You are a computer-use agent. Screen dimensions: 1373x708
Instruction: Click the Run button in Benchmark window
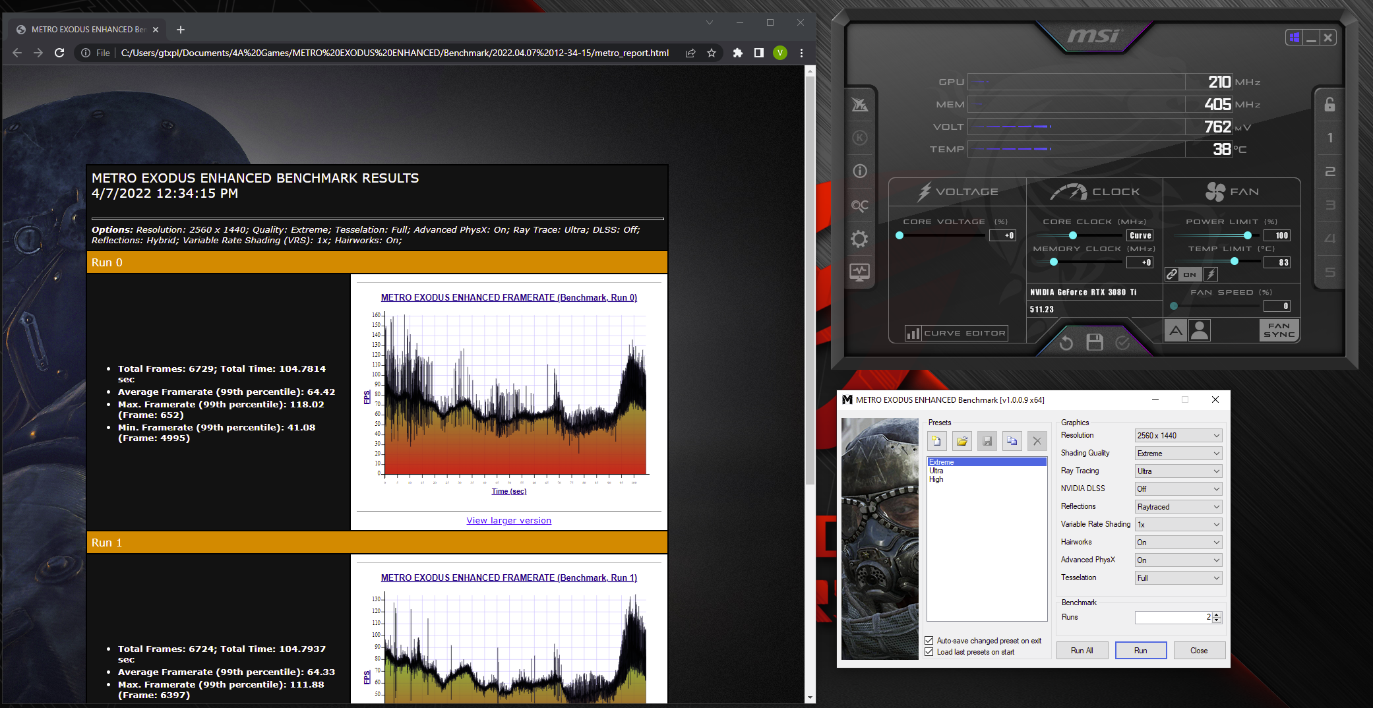[1141, 651]
